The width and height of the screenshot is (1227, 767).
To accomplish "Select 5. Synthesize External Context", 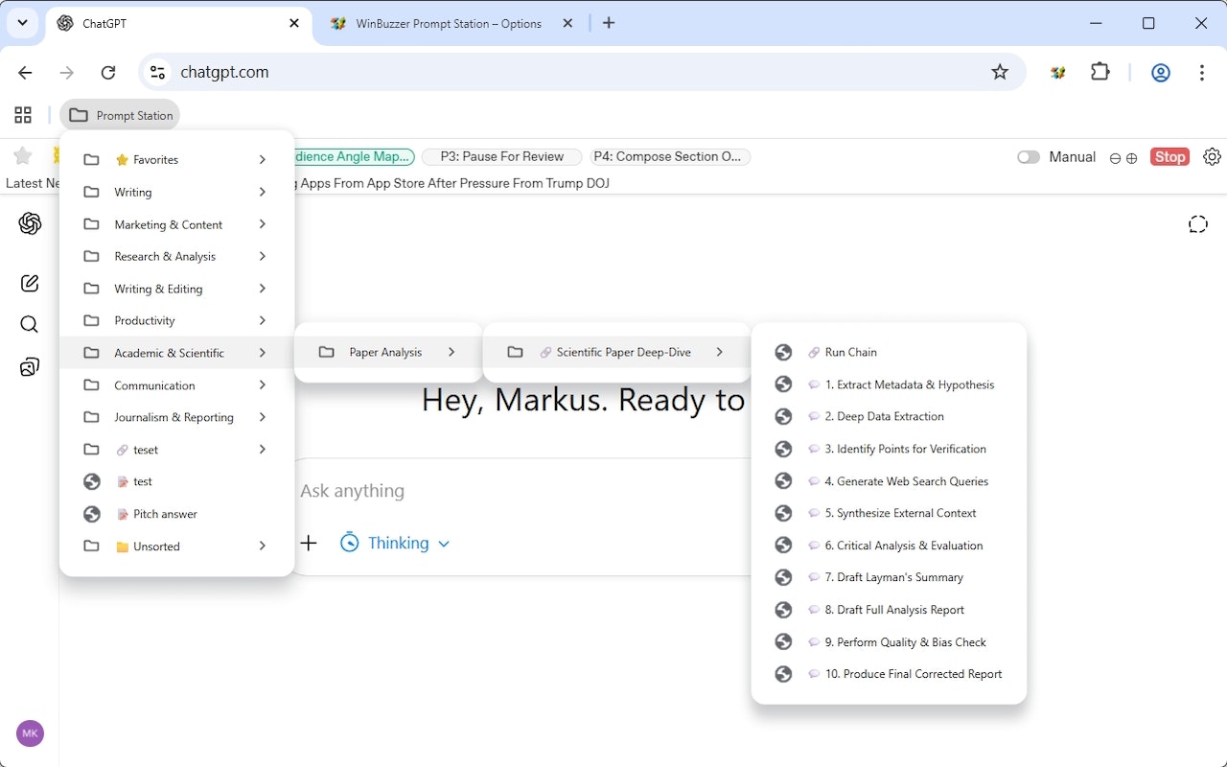I will (x=889, y=513).
